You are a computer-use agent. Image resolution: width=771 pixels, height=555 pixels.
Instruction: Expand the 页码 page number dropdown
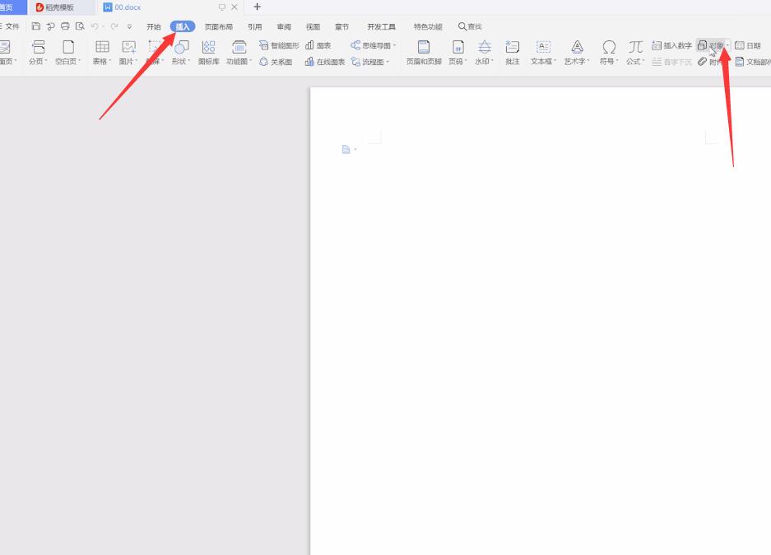(466, 61)
